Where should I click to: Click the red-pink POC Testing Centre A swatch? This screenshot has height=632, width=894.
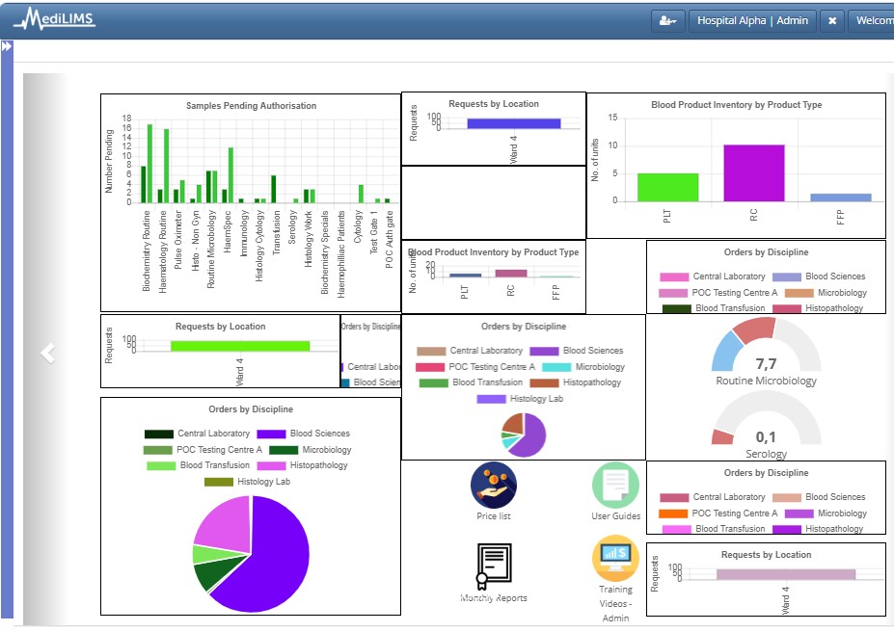point(430,367)
